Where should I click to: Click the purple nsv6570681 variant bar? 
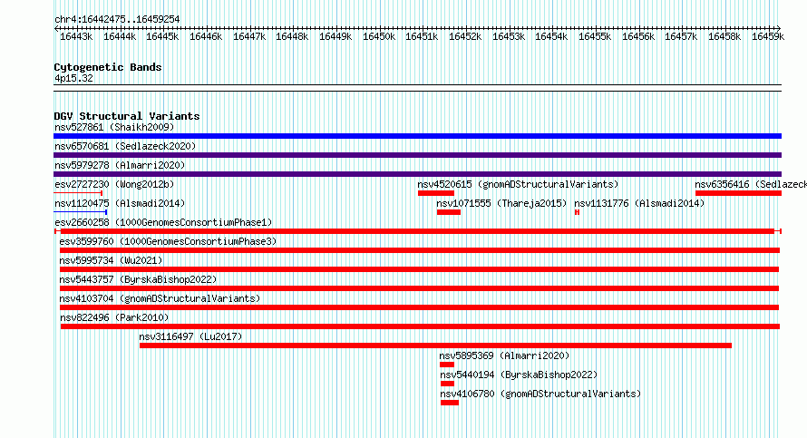[x=417, y=155]
